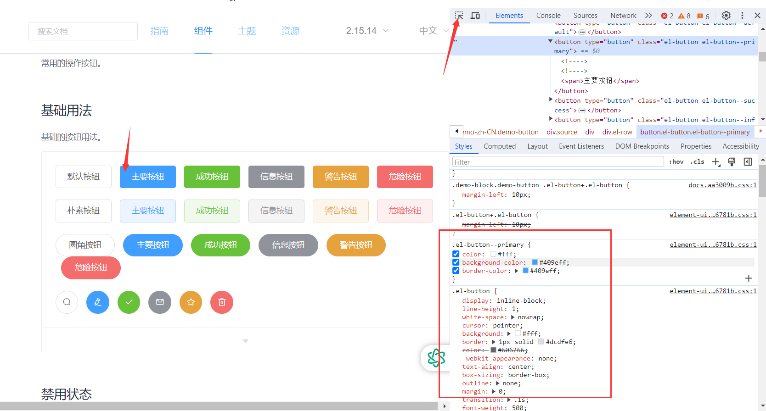Uncheck the color #fff property checkbox

pyautogui.click(x=456, y=254)
